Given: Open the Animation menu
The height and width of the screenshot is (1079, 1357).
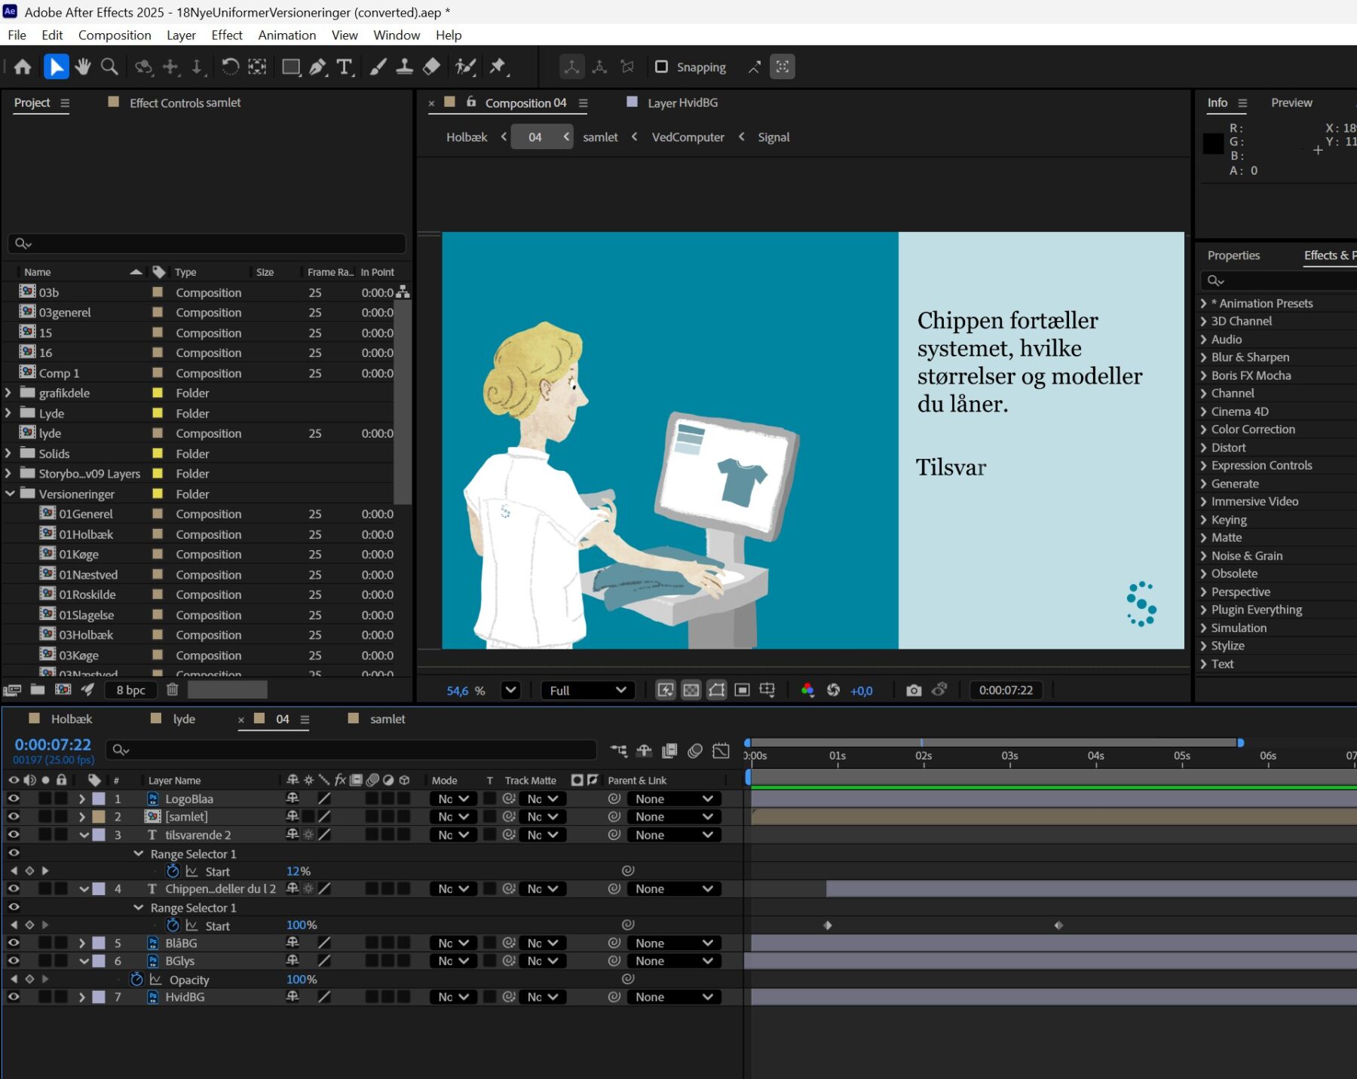Looking at the screenshot, I should pyautogui.click(x=286, y=35).
